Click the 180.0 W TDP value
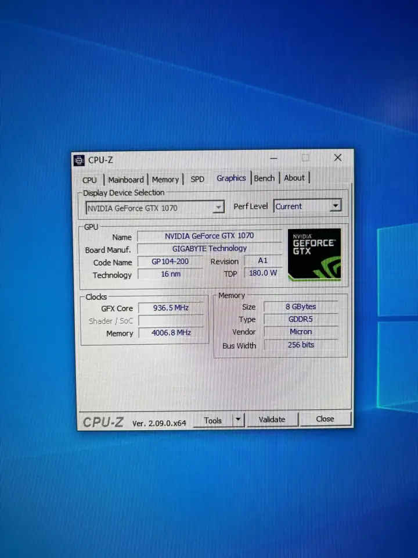The height and width of the screenshot is (558, 418). (x=262, y=273)
